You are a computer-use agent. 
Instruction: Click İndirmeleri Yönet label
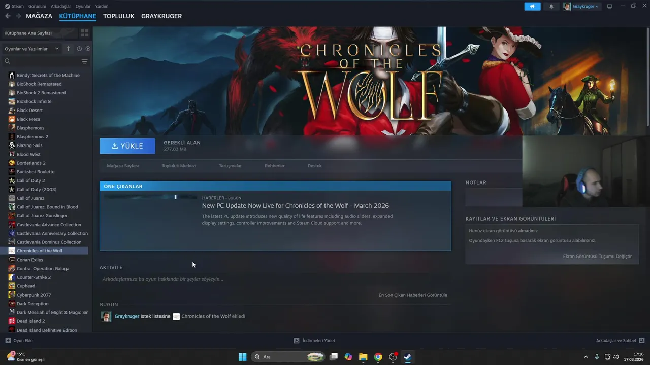click(319, 341)
